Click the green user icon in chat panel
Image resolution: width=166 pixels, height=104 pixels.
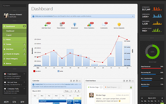131,87
